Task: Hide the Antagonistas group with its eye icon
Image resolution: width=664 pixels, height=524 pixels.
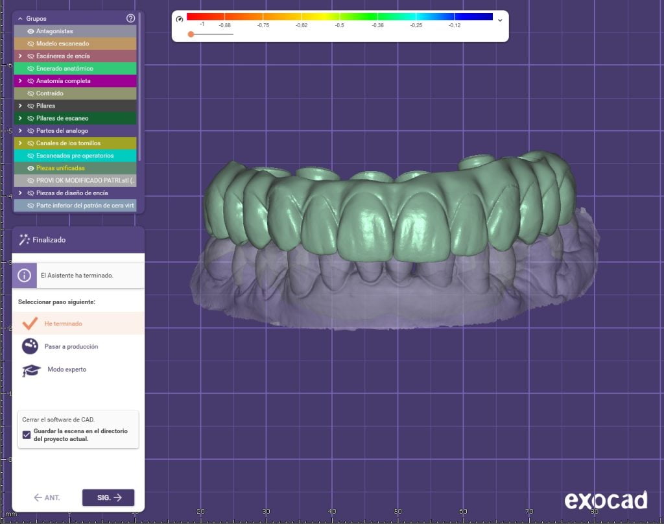Action: click(x=30, y=31)
